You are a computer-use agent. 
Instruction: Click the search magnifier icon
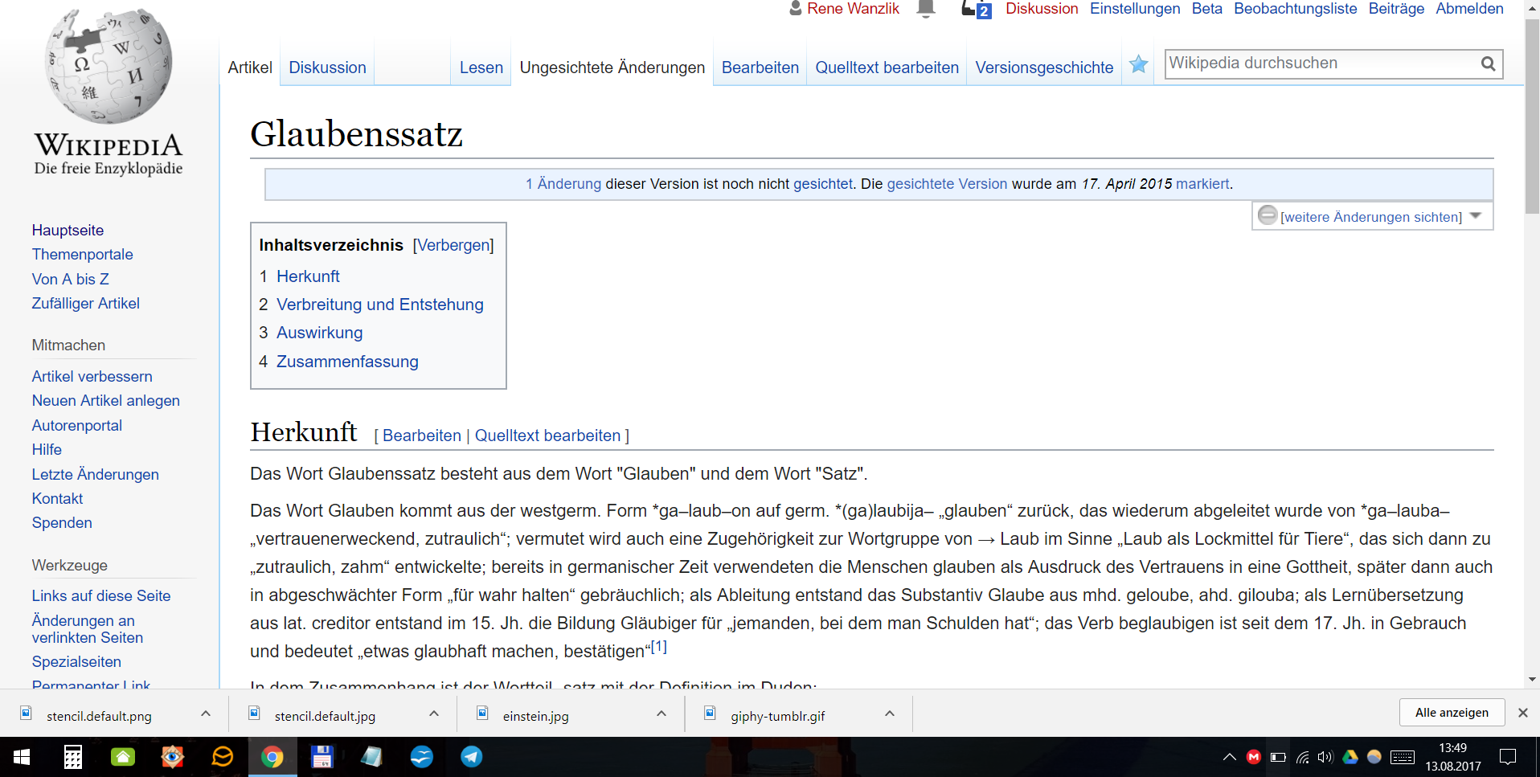tap(1488, 64)
